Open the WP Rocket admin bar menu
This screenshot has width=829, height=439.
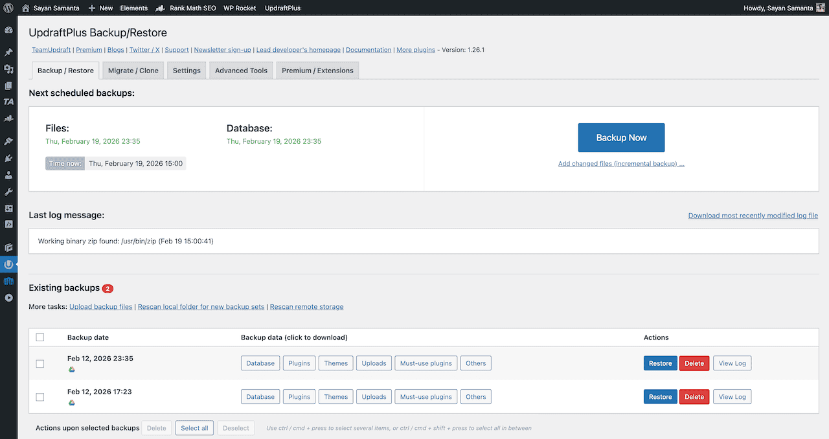coord(240,8)
